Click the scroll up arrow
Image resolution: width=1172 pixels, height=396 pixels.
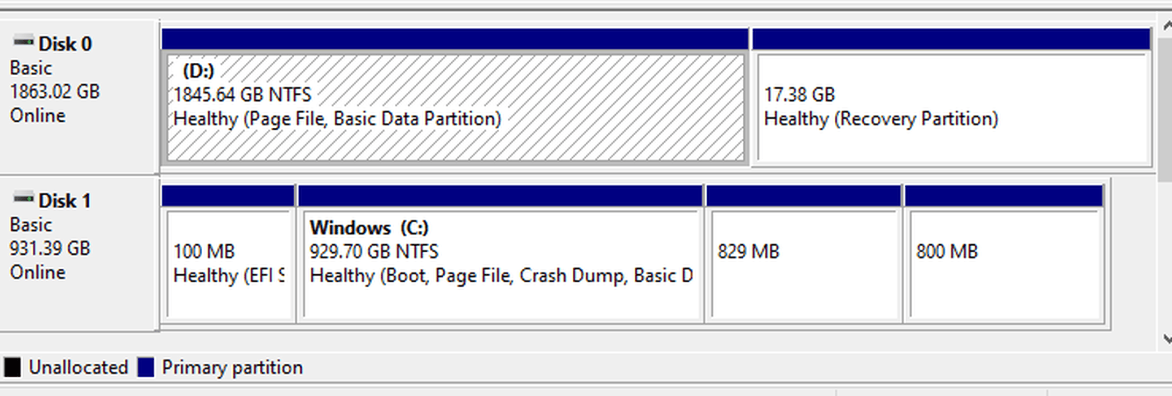1167,25
